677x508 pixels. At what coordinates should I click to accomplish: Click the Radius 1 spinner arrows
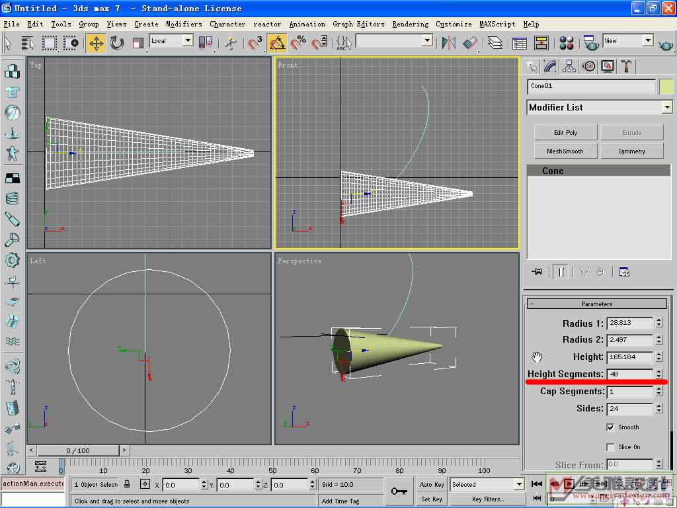click(659, 323)
